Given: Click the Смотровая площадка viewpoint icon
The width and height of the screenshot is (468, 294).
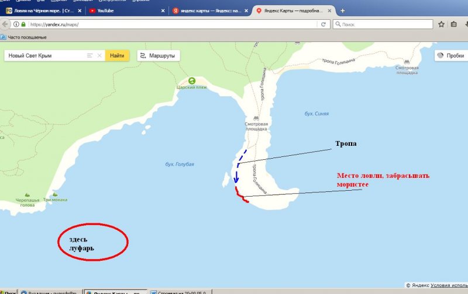Looking at the screenshot, I should pyautogui.click(x=256, y=117).
